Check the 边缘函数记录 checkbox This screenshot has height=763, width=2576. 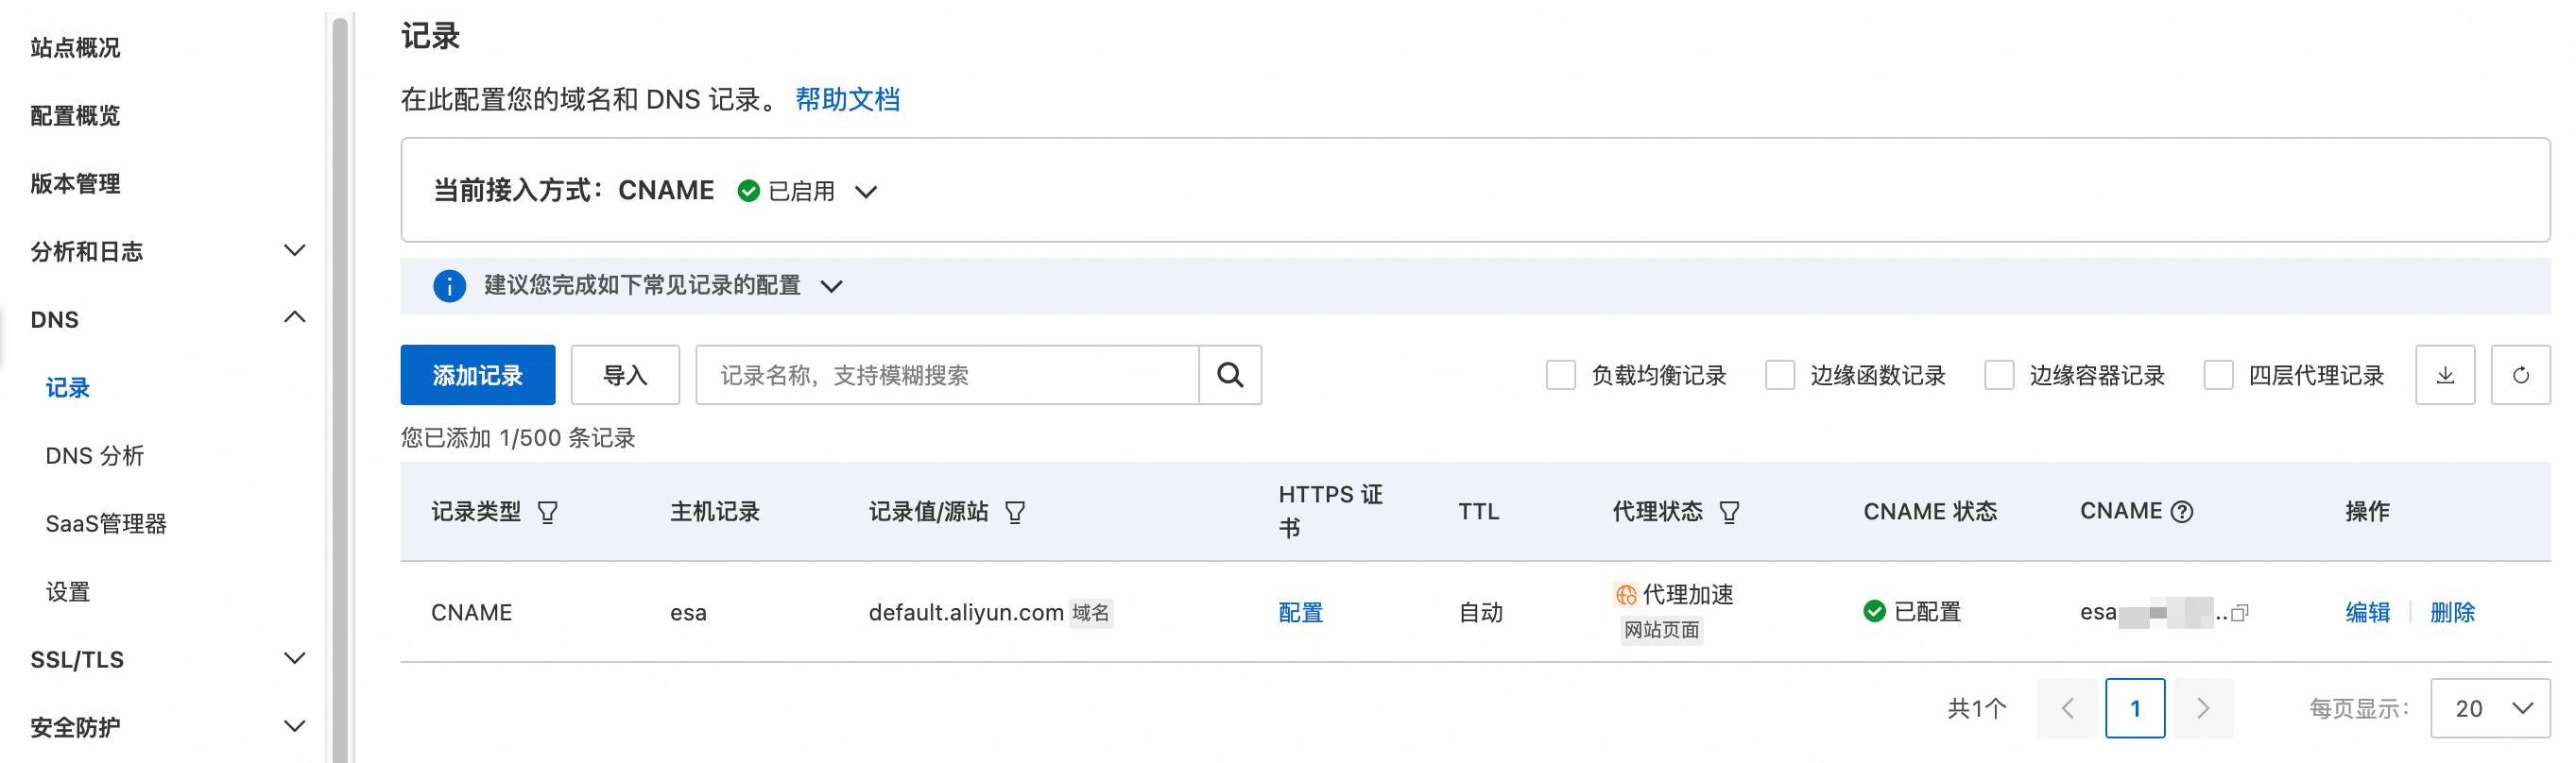click(1780, 375)
